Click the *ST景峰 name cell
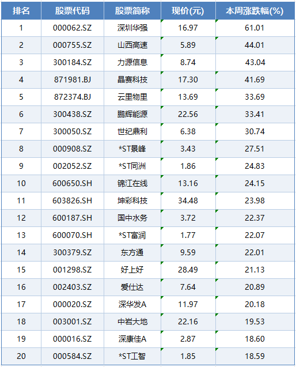Screen dimensions: 296x367 [132, 149]
